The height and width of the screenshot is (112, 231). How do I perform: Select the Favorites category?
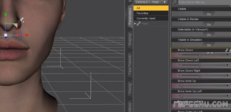[x=151, y=13]
